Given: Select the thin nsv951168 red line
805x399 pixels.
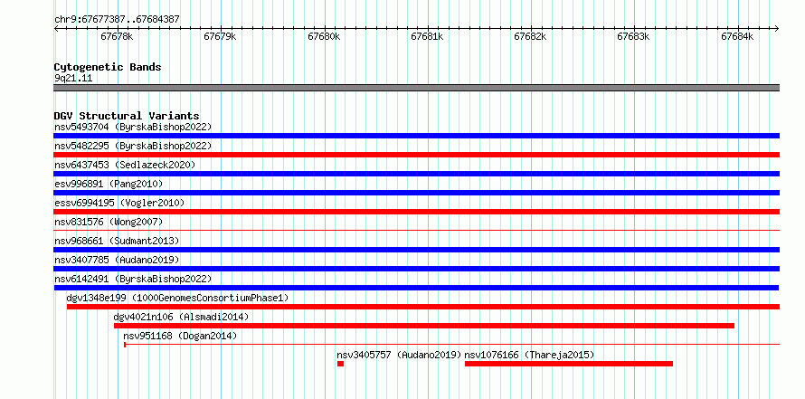Looking at the screenshot, I should 451,345.
